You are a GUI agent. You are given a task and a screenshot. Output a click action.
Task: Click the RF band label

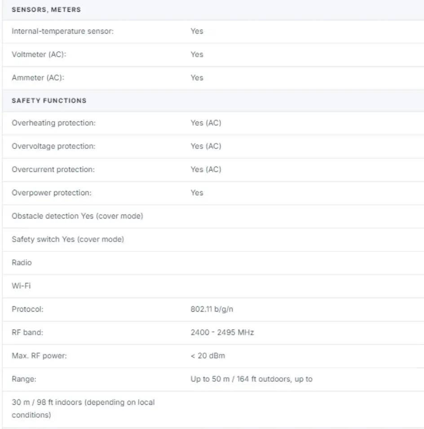click(x=27, y=333)
